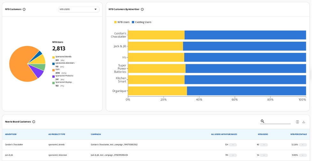Click yellow NTB bar for Kitchen Smart

(156, 80)
